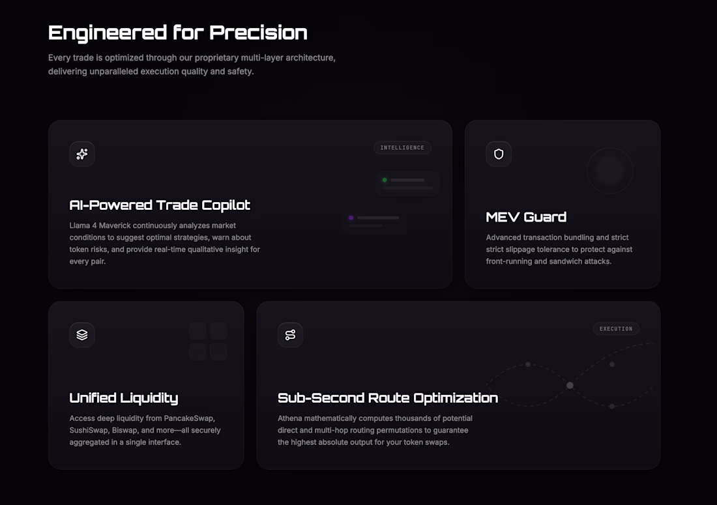Click the PancakeSwap liquidity description text
Image resolution: width=717 pixels, height=505 pixels.
coord(145,430)
